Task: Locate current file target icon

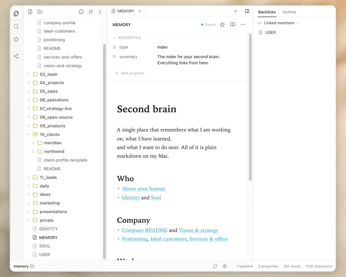Action: coord(81,12)
